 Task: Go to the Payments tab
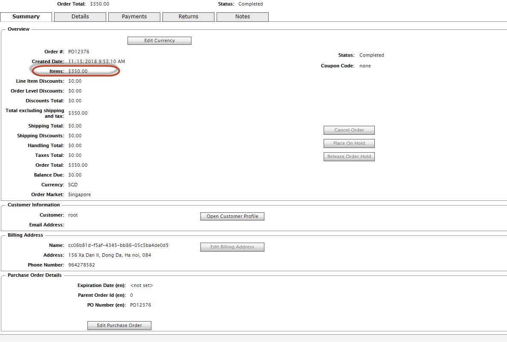(134, 17)
